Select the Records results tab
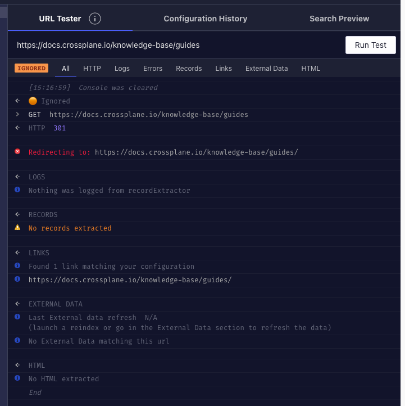Viewport: 405px width, 406px height. coord(189,69)
